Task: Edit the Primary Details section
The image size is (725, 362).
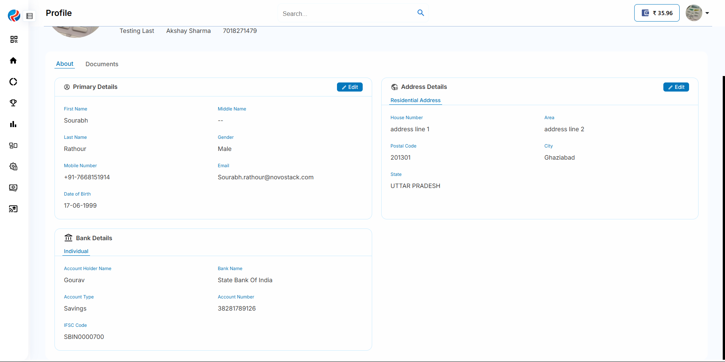Action: pyautogui.click(x=349, y=87)
